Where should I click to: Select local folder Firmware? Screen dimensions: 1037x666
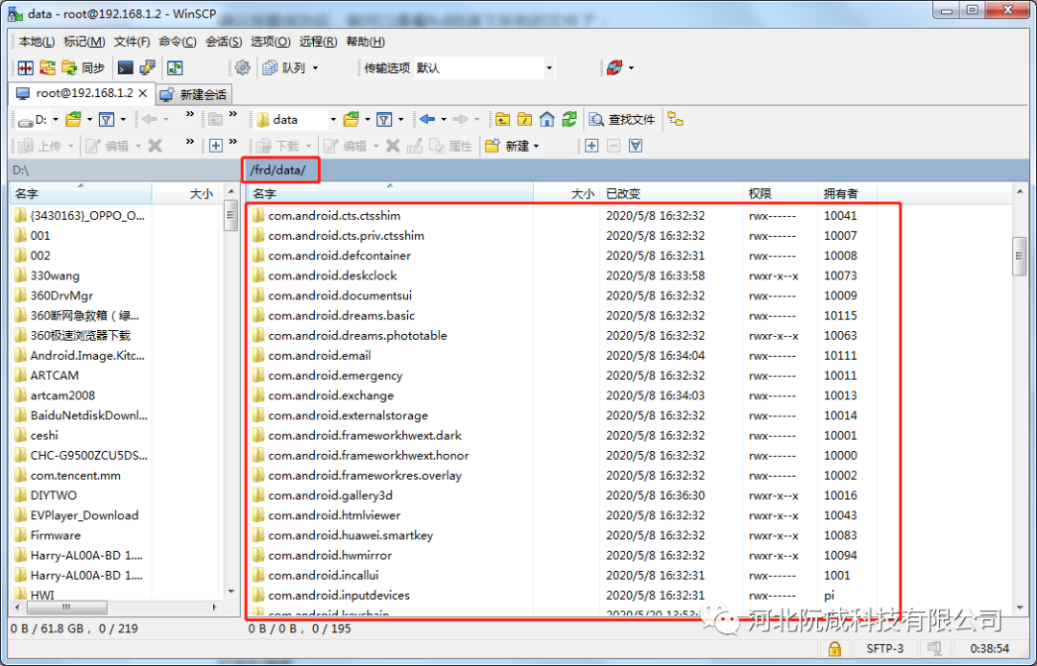click(55, 535)
